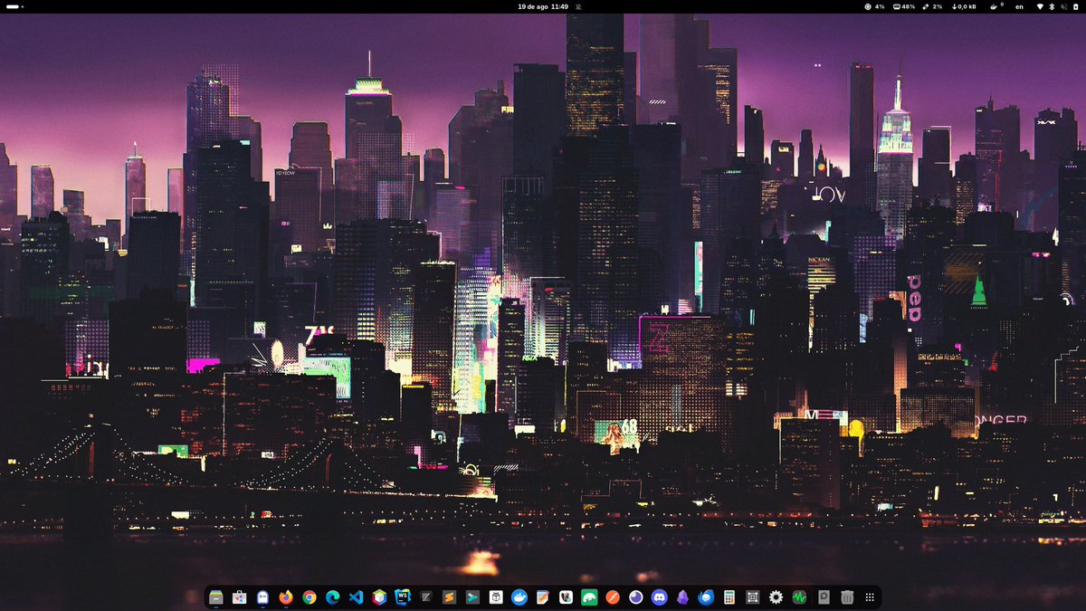Image resolution: width=1086 pixels, height=611 pixels.
Task: Open the dark Z editor icon in dock
Action: (426, 597)
